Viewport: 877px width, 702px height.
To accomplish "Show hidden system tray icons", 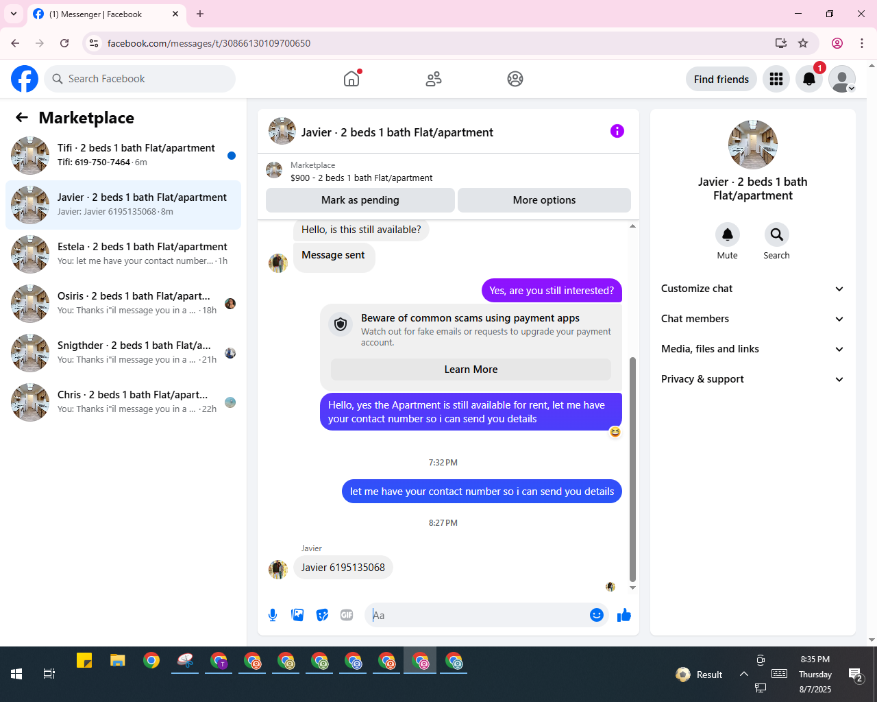I will click(743, 674).
